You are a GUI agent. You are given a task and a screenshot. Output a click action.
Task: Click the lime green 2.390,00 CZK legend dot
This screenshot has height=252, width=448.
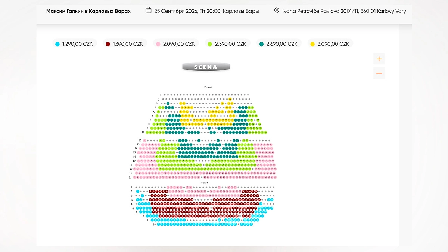click(210, 44)
